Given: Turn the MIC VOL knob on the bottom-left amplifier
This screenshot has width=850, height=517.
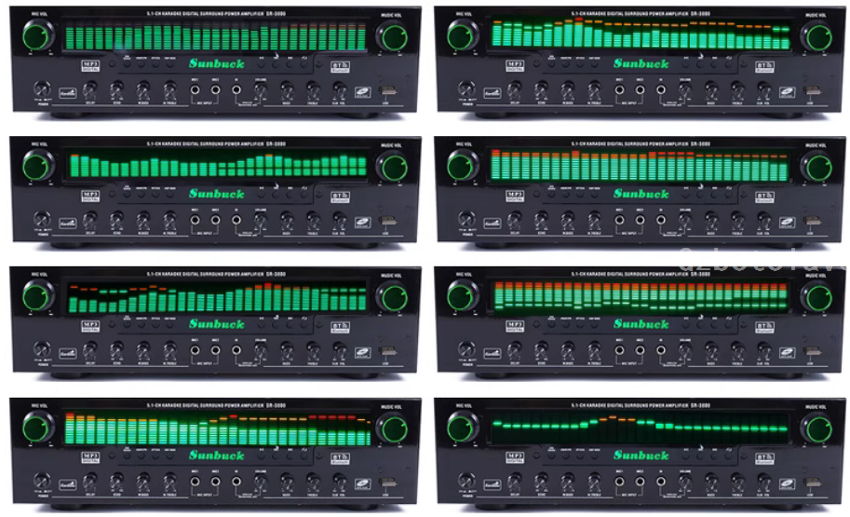Looking at the screenshot, I should (38, 427).
